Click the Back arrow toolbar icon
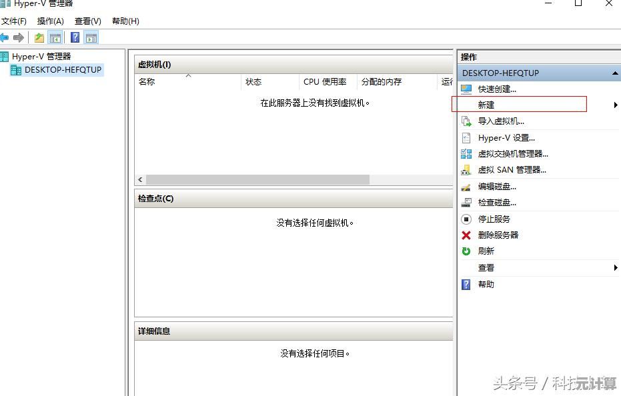Image resolution: width=621 pixels, height=396 pixels. tap(4, 37)
